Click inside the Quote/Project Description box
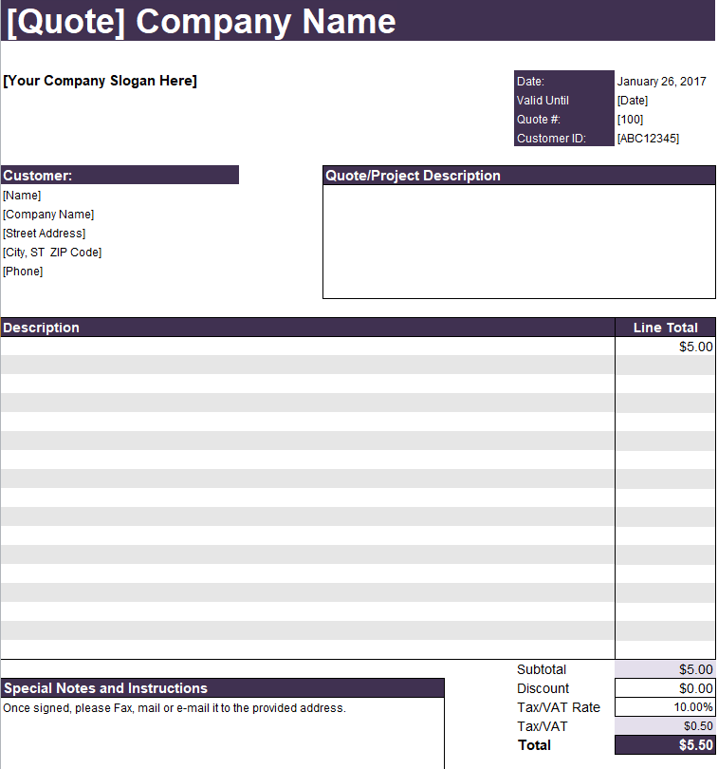This screenshot has height=769, width=718. click(519, 241)
